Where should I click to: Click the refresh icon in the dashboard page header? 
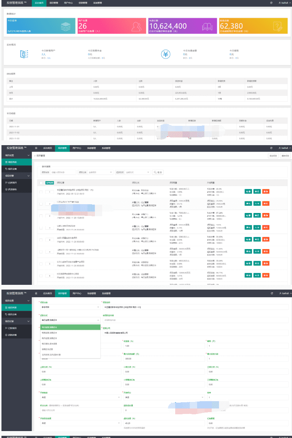tap(271, 3)
